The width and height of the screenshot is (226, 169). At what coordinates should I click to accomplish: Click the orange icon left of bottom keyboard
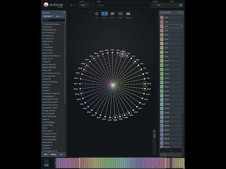click(x=47, y=161)
